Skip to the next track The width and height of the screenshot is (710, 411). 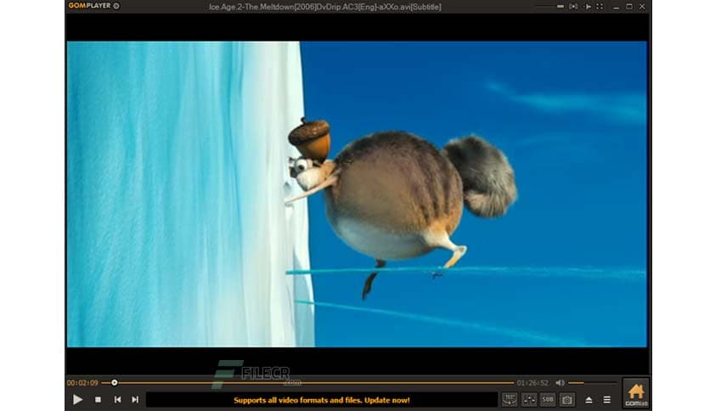135,400
